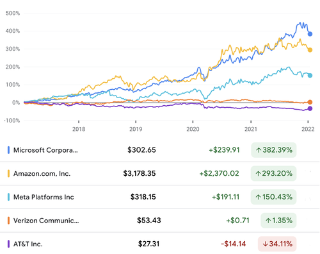Open the Verizon Communications stock row

point(160,221)
